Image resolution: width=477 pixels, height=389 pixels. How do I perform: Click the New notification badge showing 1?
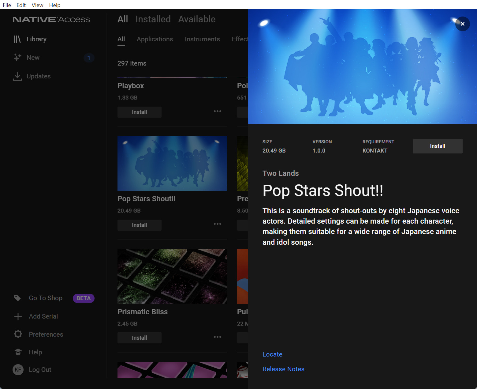point(89,58)
